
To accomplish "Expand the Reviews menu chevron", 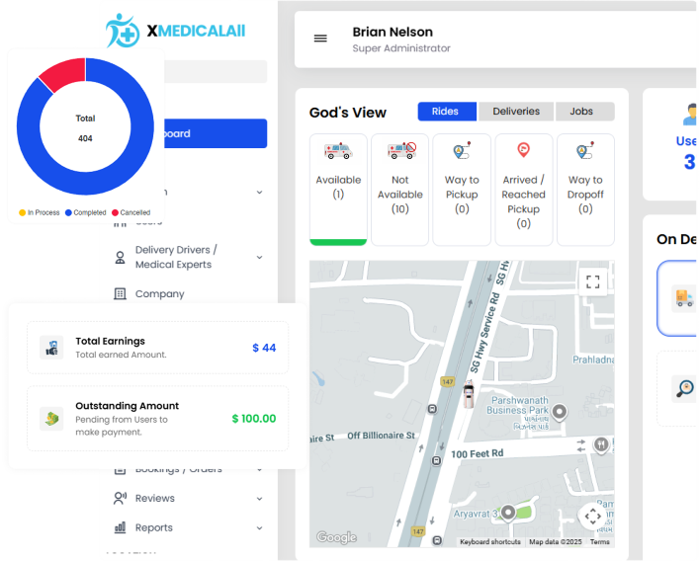I will [x=259, y=499].
